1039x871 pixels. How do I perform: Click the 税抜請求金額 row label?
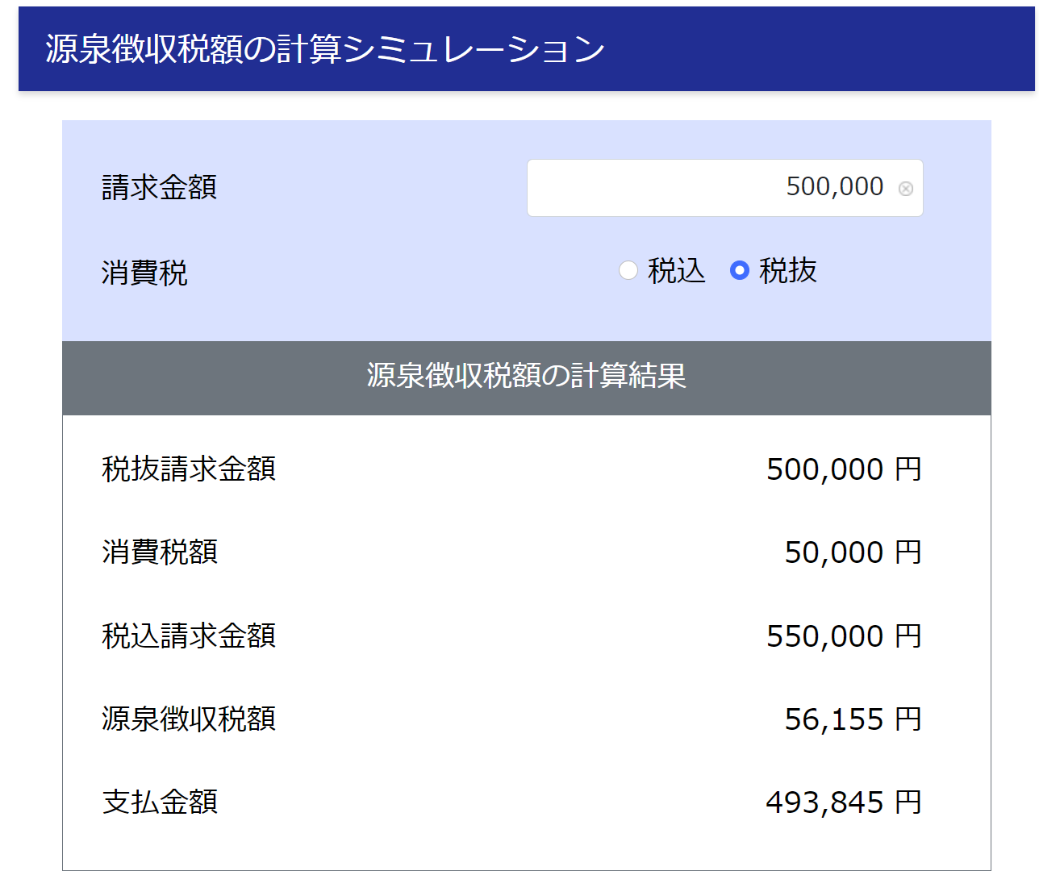tap(189, 469)
